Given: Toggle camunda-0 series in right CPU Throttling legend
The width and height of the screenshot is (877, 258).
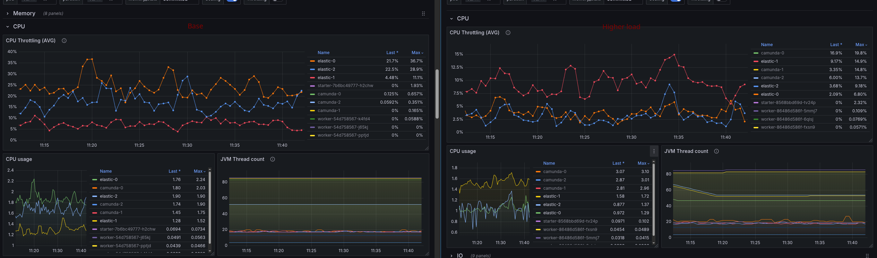Looking at the screenshot, I should [x=772, y=53].
